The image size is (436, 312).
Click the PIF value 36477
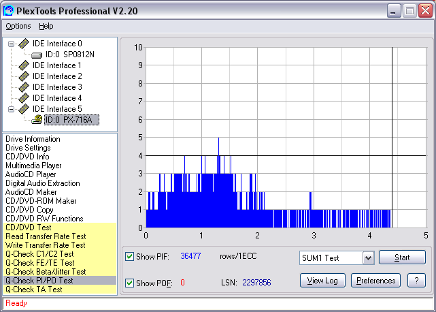tap(190, 256)
